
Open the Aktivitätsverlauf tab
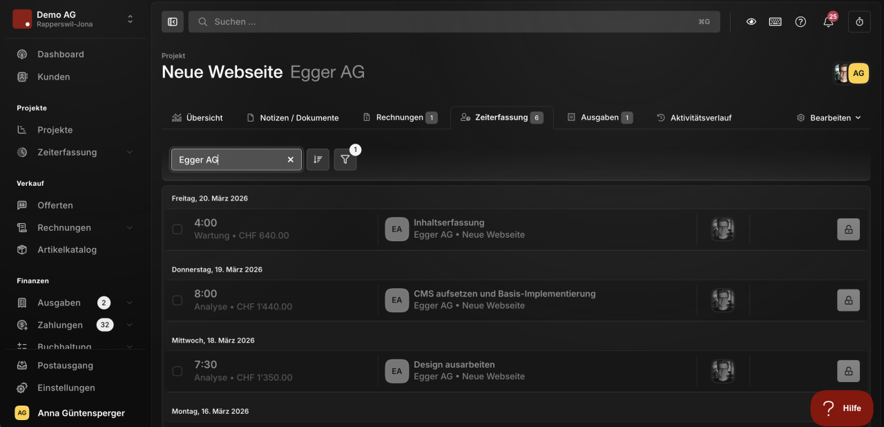click(694, 117)
